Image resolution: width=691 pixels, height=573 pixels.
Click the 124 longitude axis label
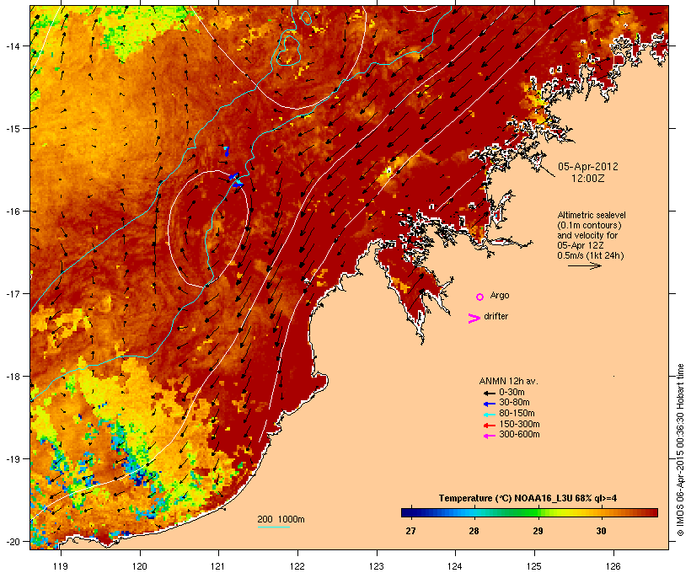click(x=455, y=566)
